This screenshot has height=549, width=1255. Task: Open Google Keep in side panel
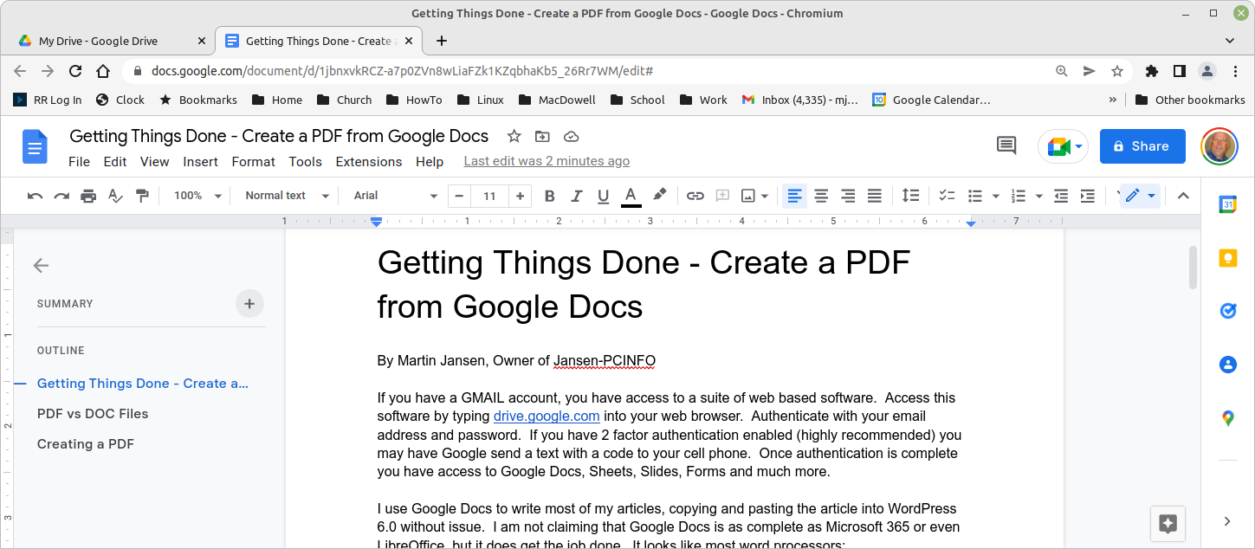(x=1227, y=258)
